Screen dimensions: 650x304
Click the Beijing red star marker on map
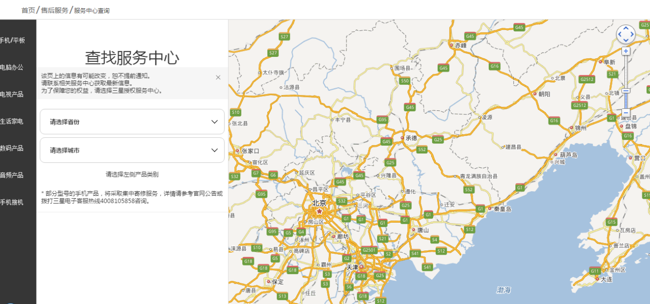point(319,211)
